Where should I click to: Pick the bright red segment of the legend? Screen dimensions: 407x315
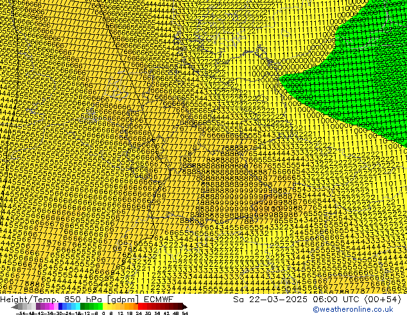click(143, 306)
